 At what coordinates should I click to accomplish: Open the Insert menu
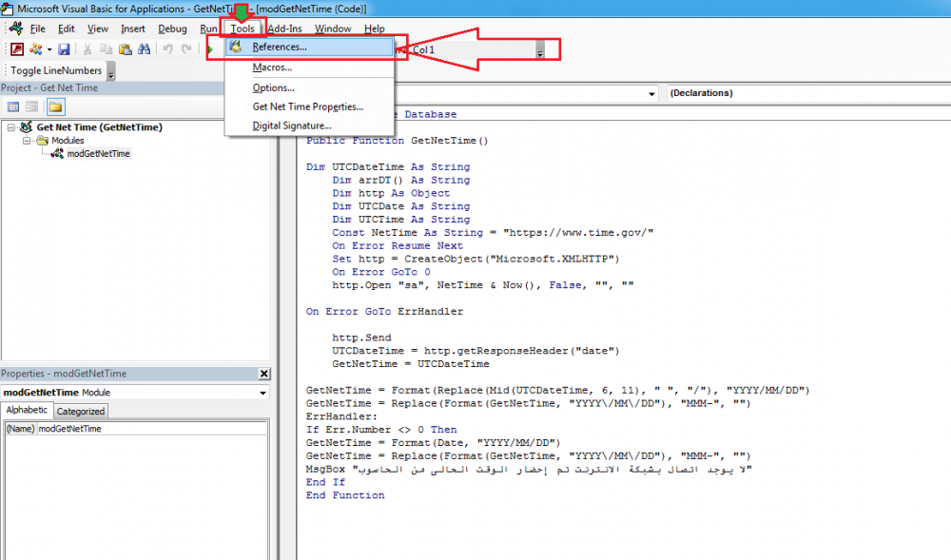point(133,29)
